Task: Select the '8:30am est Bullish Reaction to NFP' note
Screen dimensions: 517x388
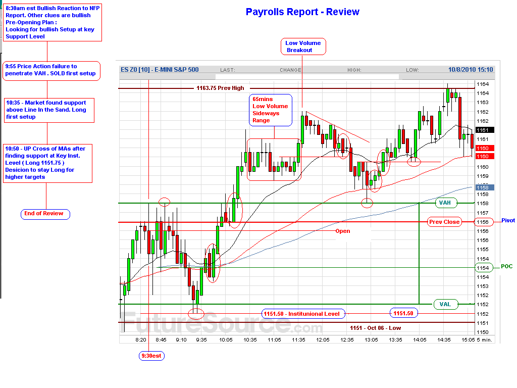Action: 53,22
